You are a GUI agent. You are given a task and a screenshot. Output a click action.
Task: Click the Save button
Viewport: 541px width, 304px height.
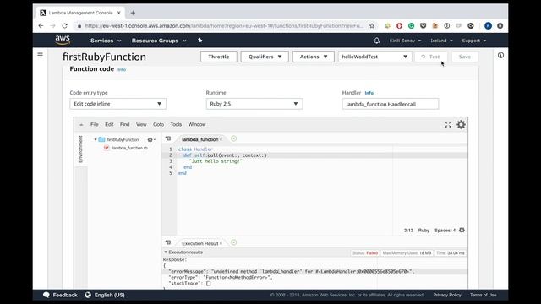(x=465, y=57)
